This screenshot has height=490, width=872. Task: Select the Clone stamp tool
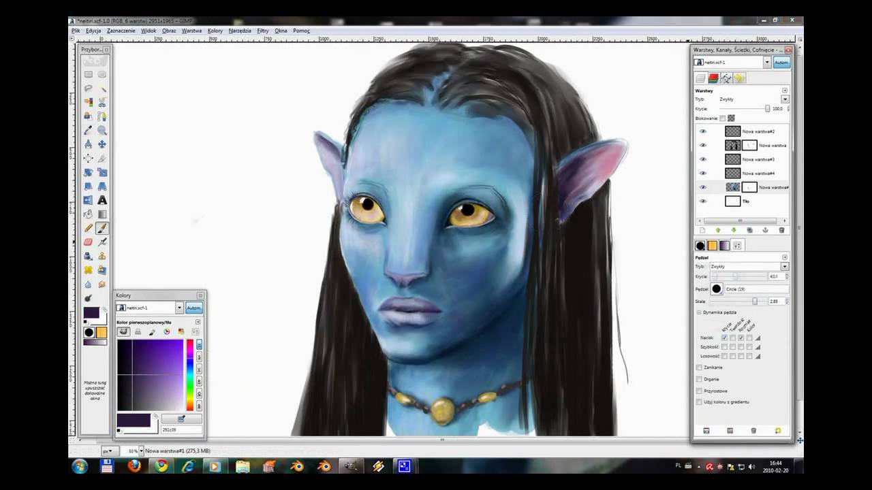pos(102,256)
